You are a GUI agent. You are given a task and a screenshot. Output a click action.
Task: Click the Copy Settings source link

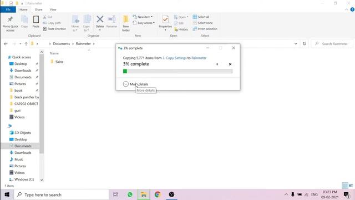click(175, 58)
